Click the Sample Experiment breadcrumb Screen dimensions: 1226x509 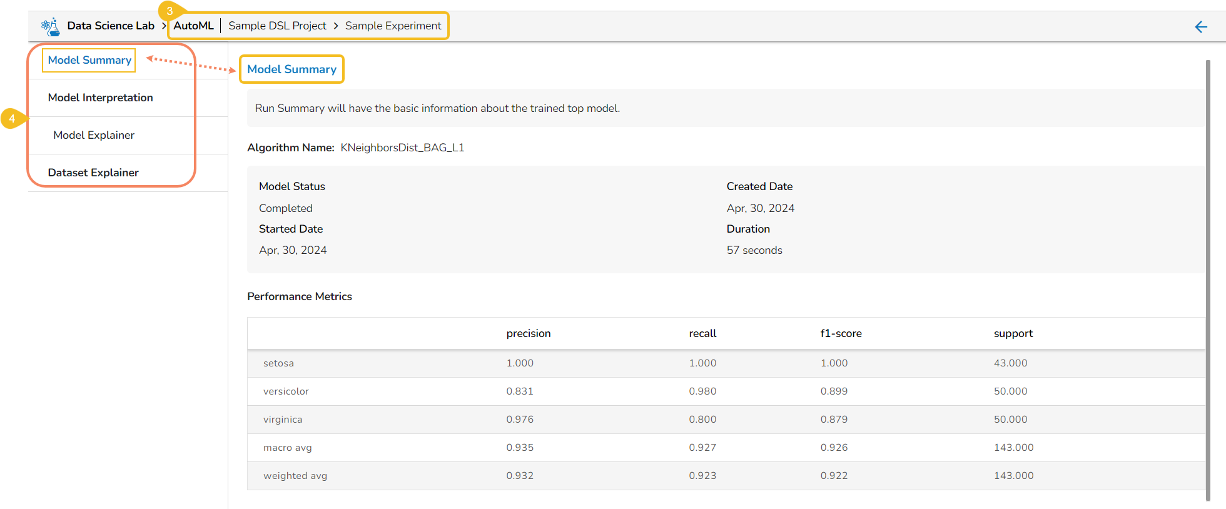click(x=393, y=26)
